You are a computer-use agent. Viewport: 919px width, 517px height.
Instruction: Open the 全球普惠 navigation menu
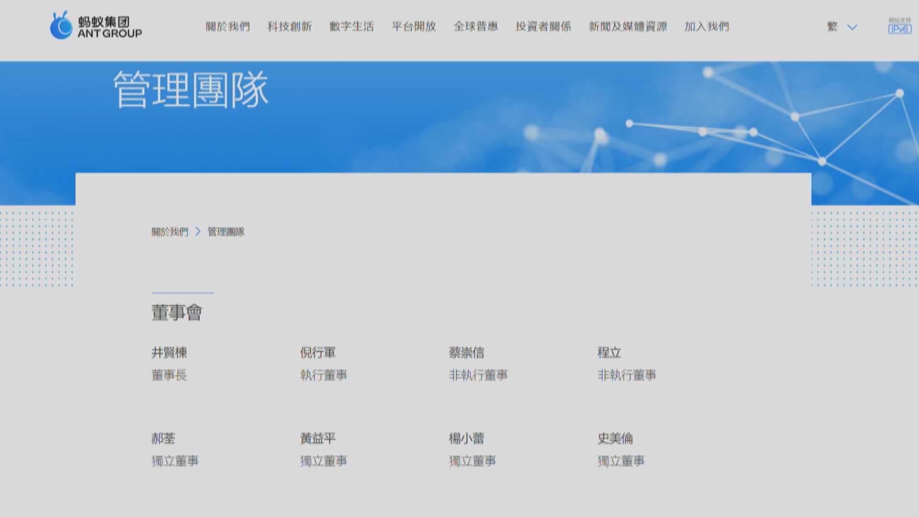click(x=476, y=27)
